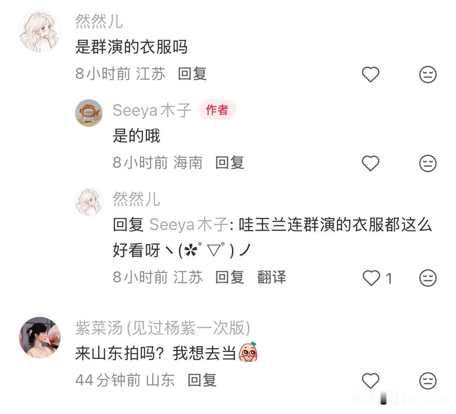Reply to the 哇玉兰 comment

tap(230, 277)
